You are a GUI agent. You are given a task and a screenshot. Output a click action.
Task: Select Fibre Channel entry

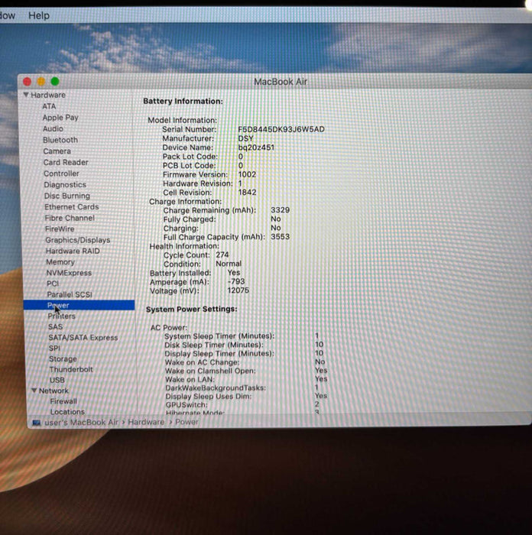pyautogui.click(x=70, y=218)
